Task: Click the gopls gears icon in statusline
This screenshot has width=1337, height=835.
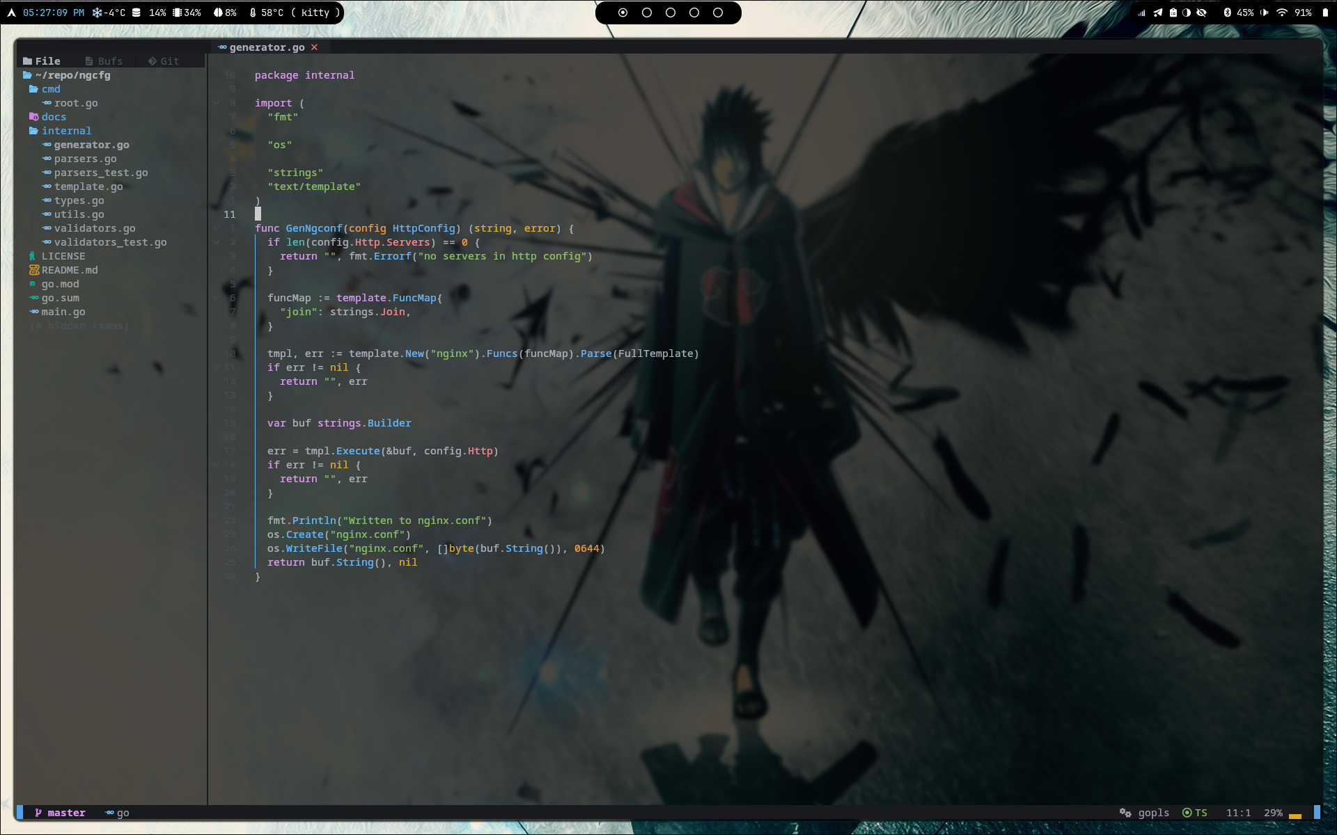Action: [x=1124, y=812]
